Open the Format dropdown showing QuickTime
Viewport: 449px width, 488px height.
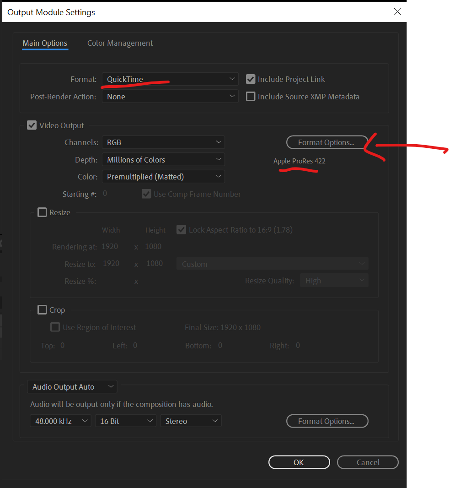[170, 79]
